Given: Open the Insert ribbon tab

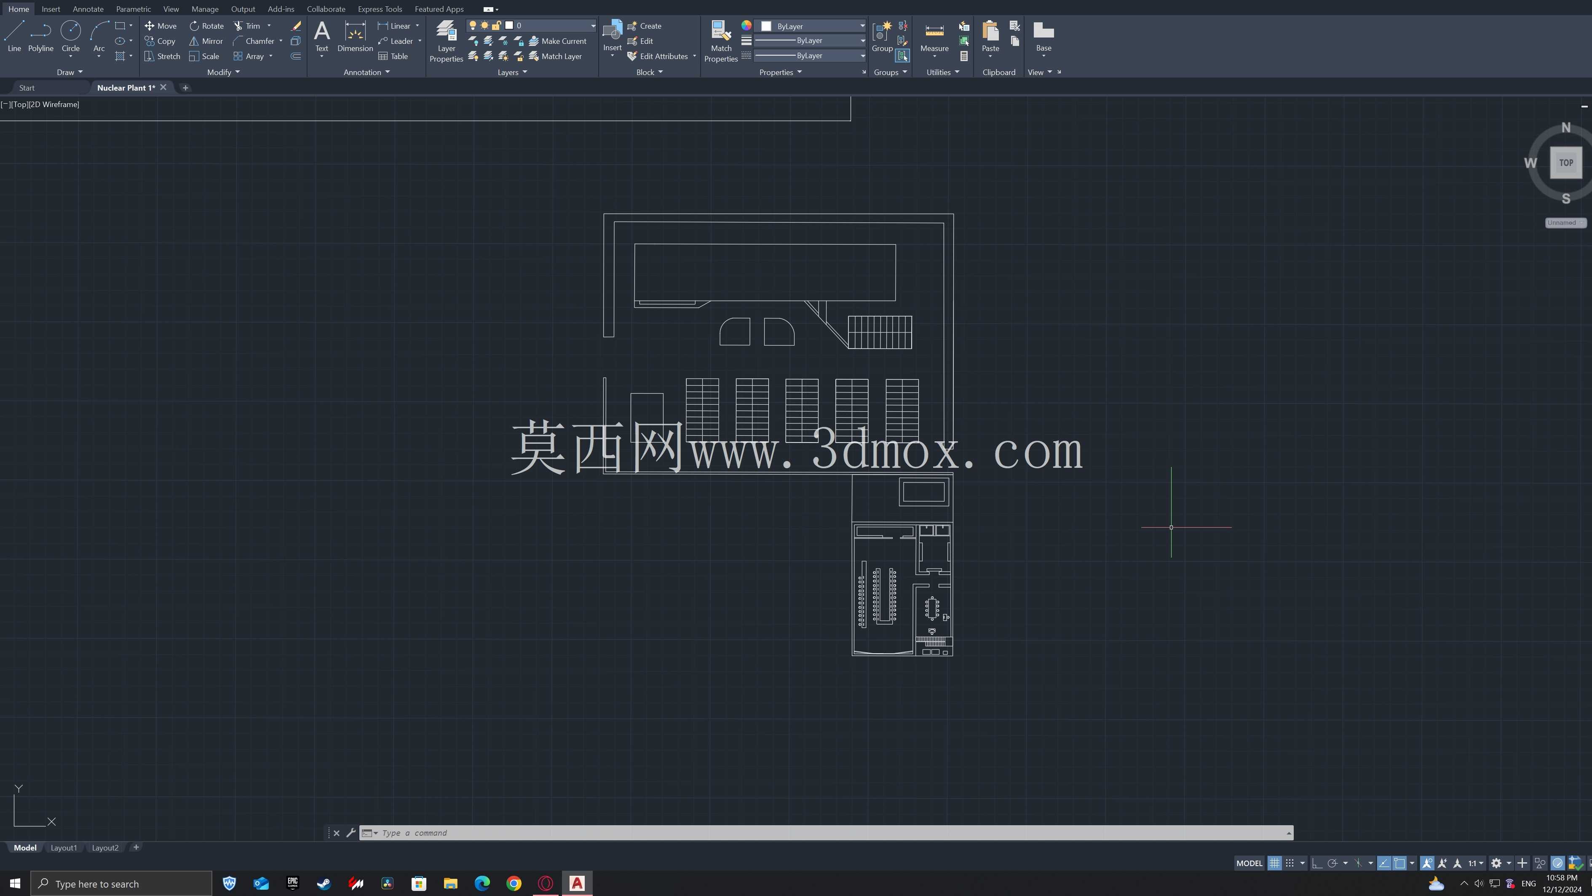Looking at the screenshot, I should (x=51, y=9).
